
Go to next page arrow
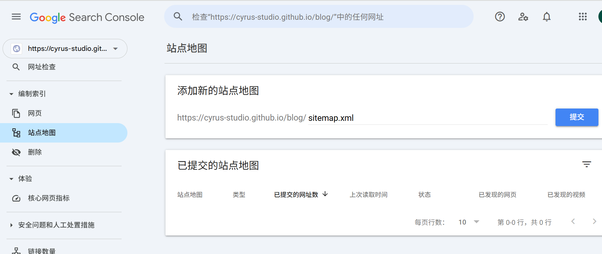click(x=595, y=221)
